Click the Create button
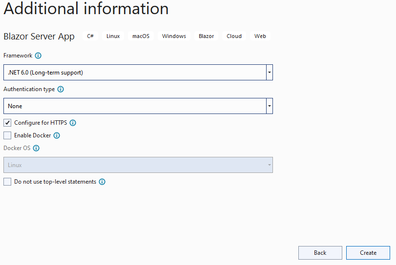 [x=368, y=253]
